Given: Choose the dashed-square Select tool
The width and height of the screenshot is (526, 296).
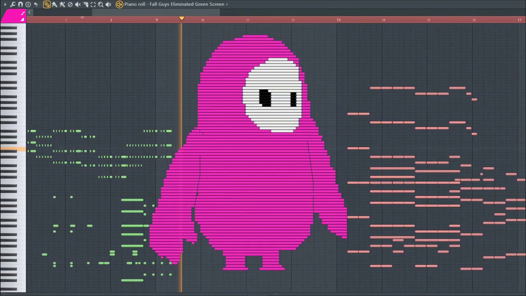Looking at the screenshot, I should coord(93,5).
